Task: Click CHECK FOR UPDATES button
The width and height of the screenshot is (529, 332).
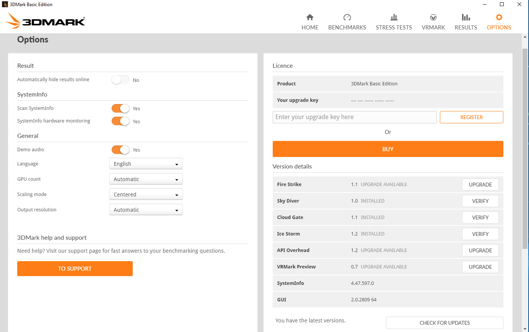Action: click(x=444, y=323)
